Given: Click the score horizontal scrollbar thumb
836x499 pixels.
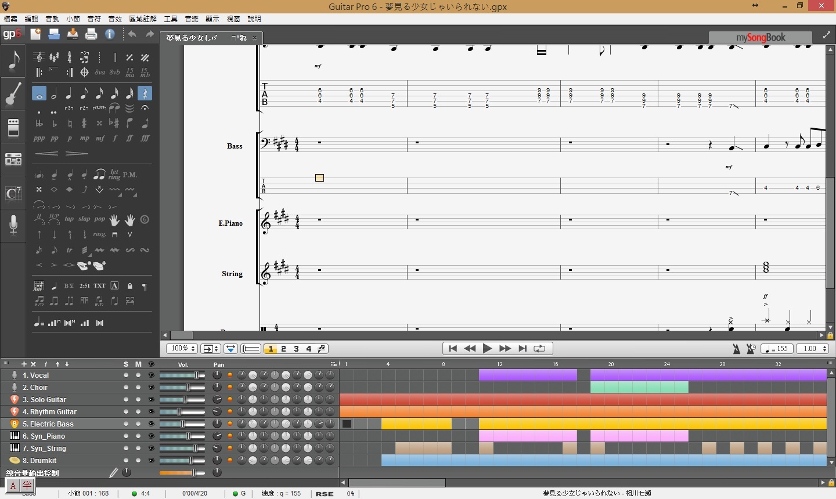Looking at the screenshot, I should pyautogui.click(x=182, y=335).
